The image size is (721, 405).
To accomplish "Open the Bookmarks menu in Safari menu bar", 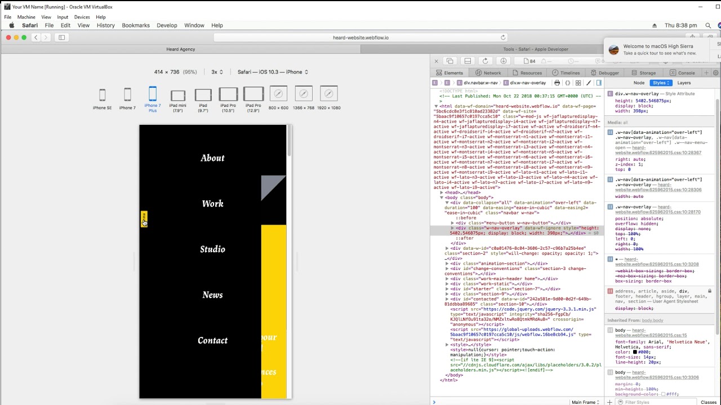I will pos(136,25).
